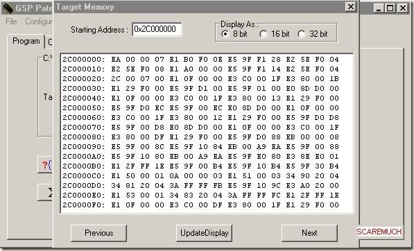
Task: Click the Starting Address input field
Action: pyautogui.click(x=157, y=29)
